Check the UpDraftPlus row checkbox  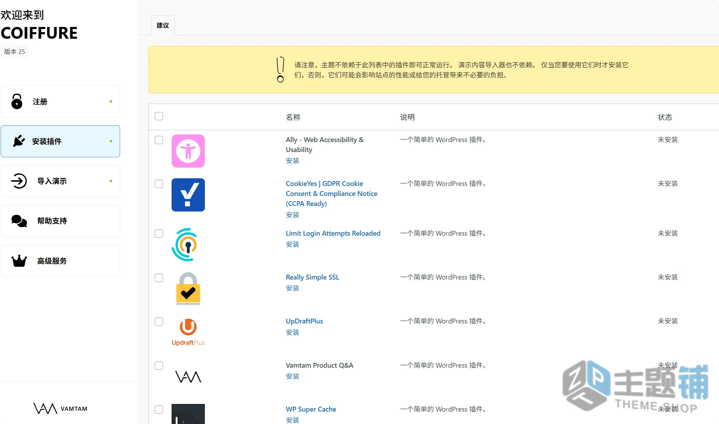click(x=159, y=322)
